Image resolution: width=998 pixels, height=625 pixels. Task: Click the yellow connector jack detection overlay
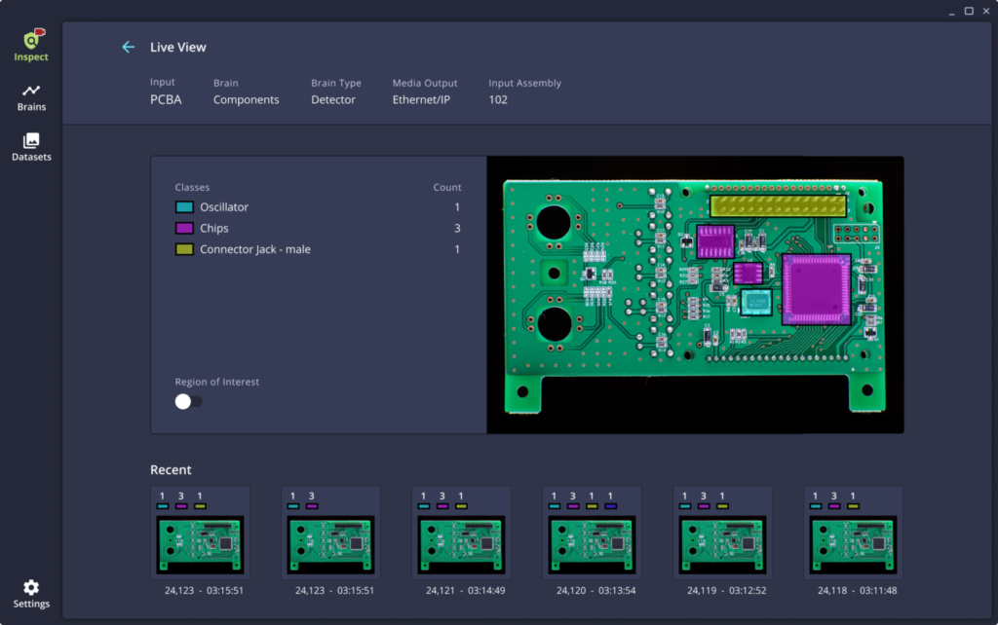[778, 205]
